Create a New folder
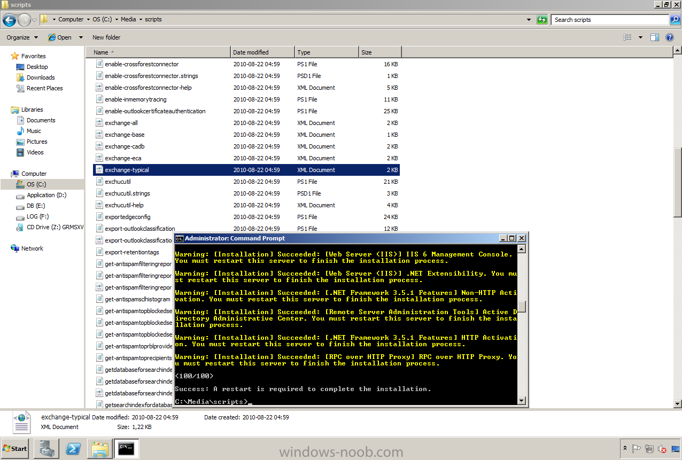Screen dimensions: 682x460 [x=106, y=37]
